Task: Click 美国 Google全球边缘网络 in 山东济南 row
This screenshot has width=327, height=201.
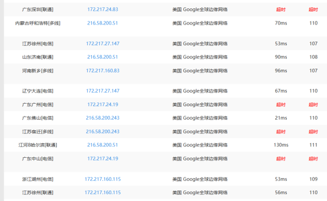Action: pos(200,57)
